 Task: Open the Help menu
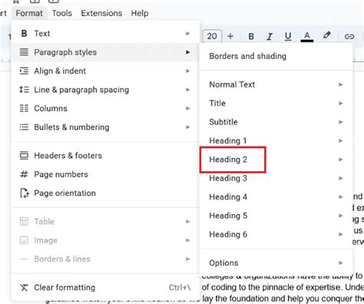tap(140, 13)
